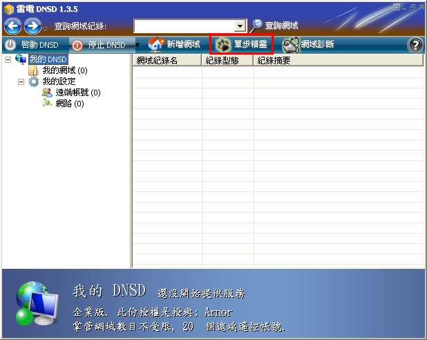Click the red 停止 DNSD stop icon
This screenshot has height=340, width=427.
77,45
